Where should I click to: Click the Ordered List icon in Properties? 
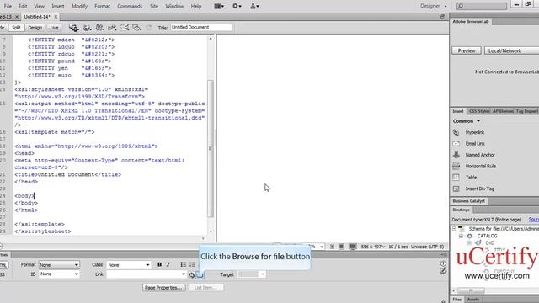[x=192, y=264]
